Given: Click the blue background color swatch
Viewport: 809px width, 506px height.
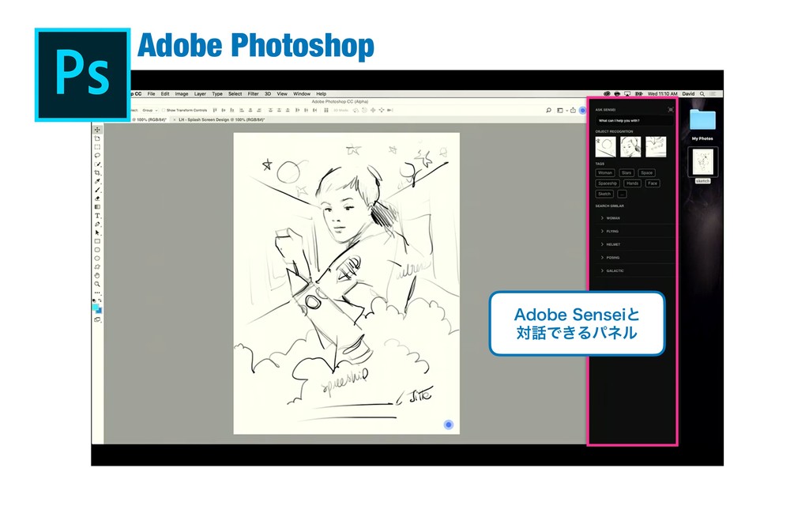Looking at the screenshot, I should 99,311.
